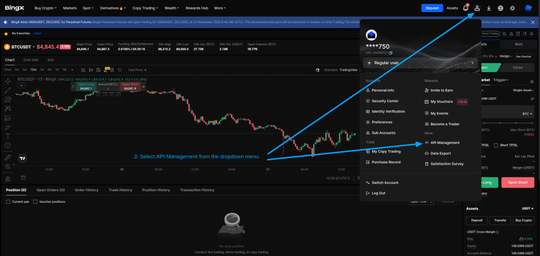Image resolution: width=540 pixels, height=256 pixels.
Task: Switch to the Order History tab
Action: 86,190
